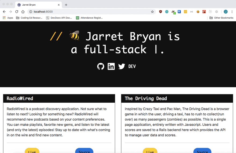Go back to the previous page
This screenshot has height=153, width=236.
pos(4,12)
